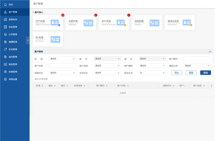The height and width of the screenshot is (141, 215).
Task: Open the 关户申请 card's close-account icon
Action: click(x=121, y=23)
